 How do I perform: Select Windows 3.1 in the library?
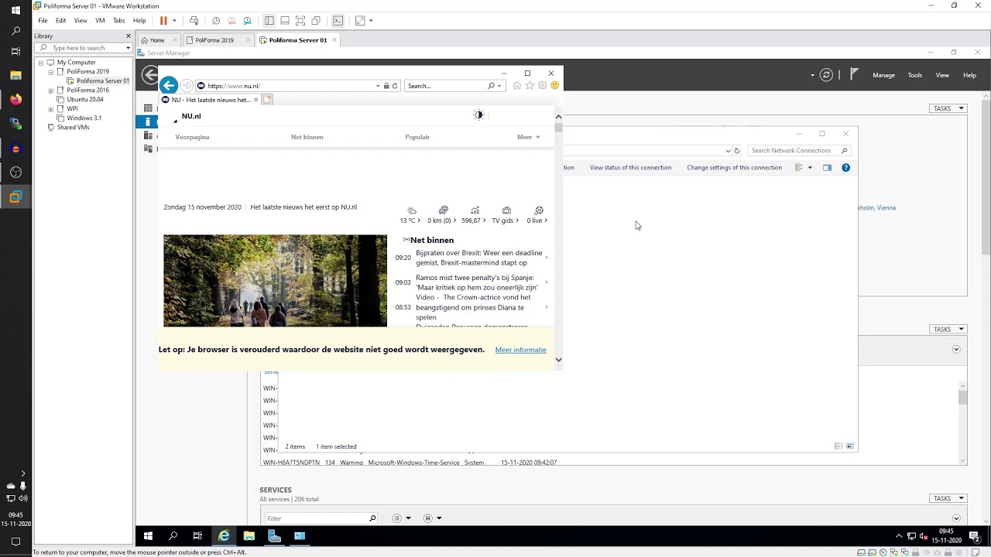coord(84,118)
